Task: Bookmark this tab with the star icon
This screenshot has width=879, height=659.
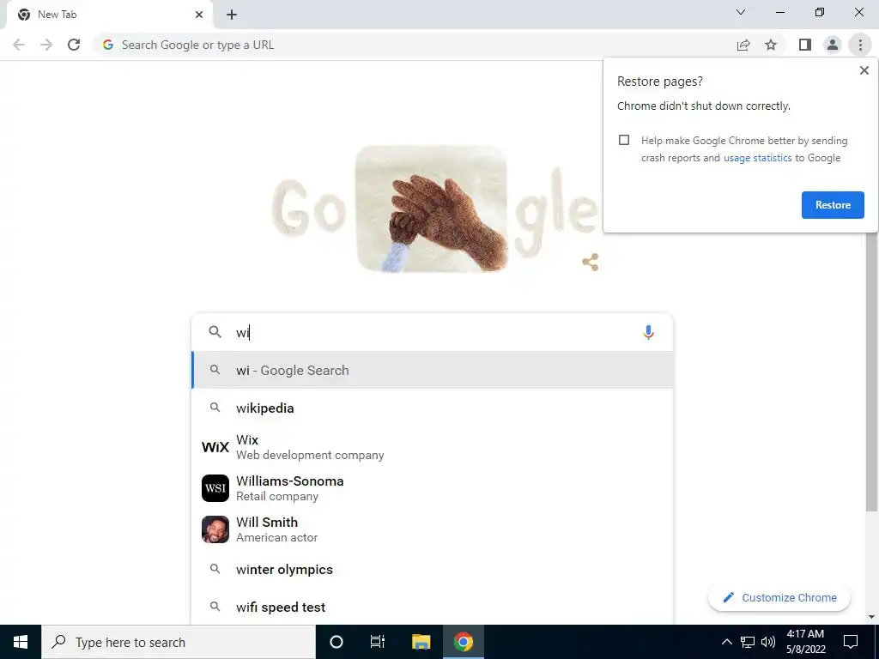Action: (771, 45)
